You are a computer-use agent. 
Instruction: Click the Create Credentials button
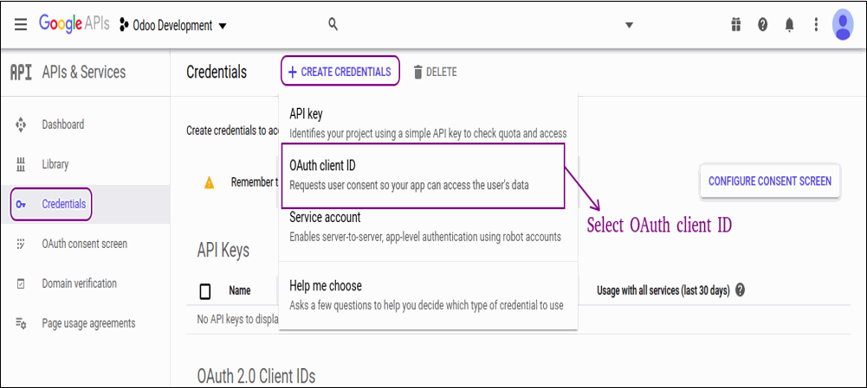[340, 71]
